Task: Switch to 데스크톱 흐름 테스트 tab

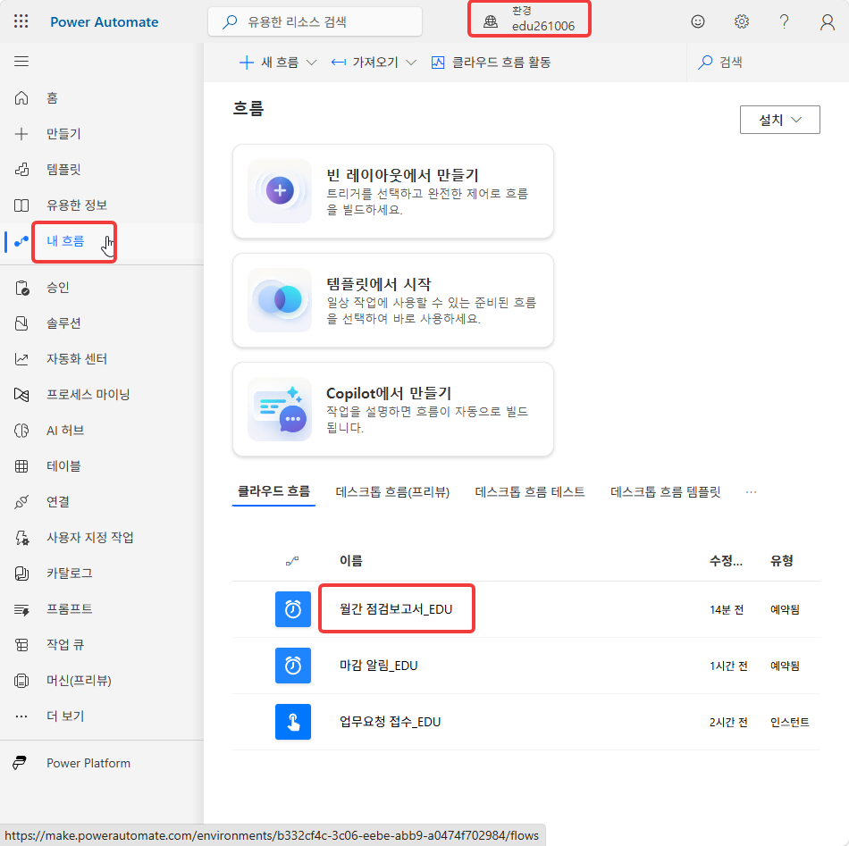Action: [x=530, y=491]
